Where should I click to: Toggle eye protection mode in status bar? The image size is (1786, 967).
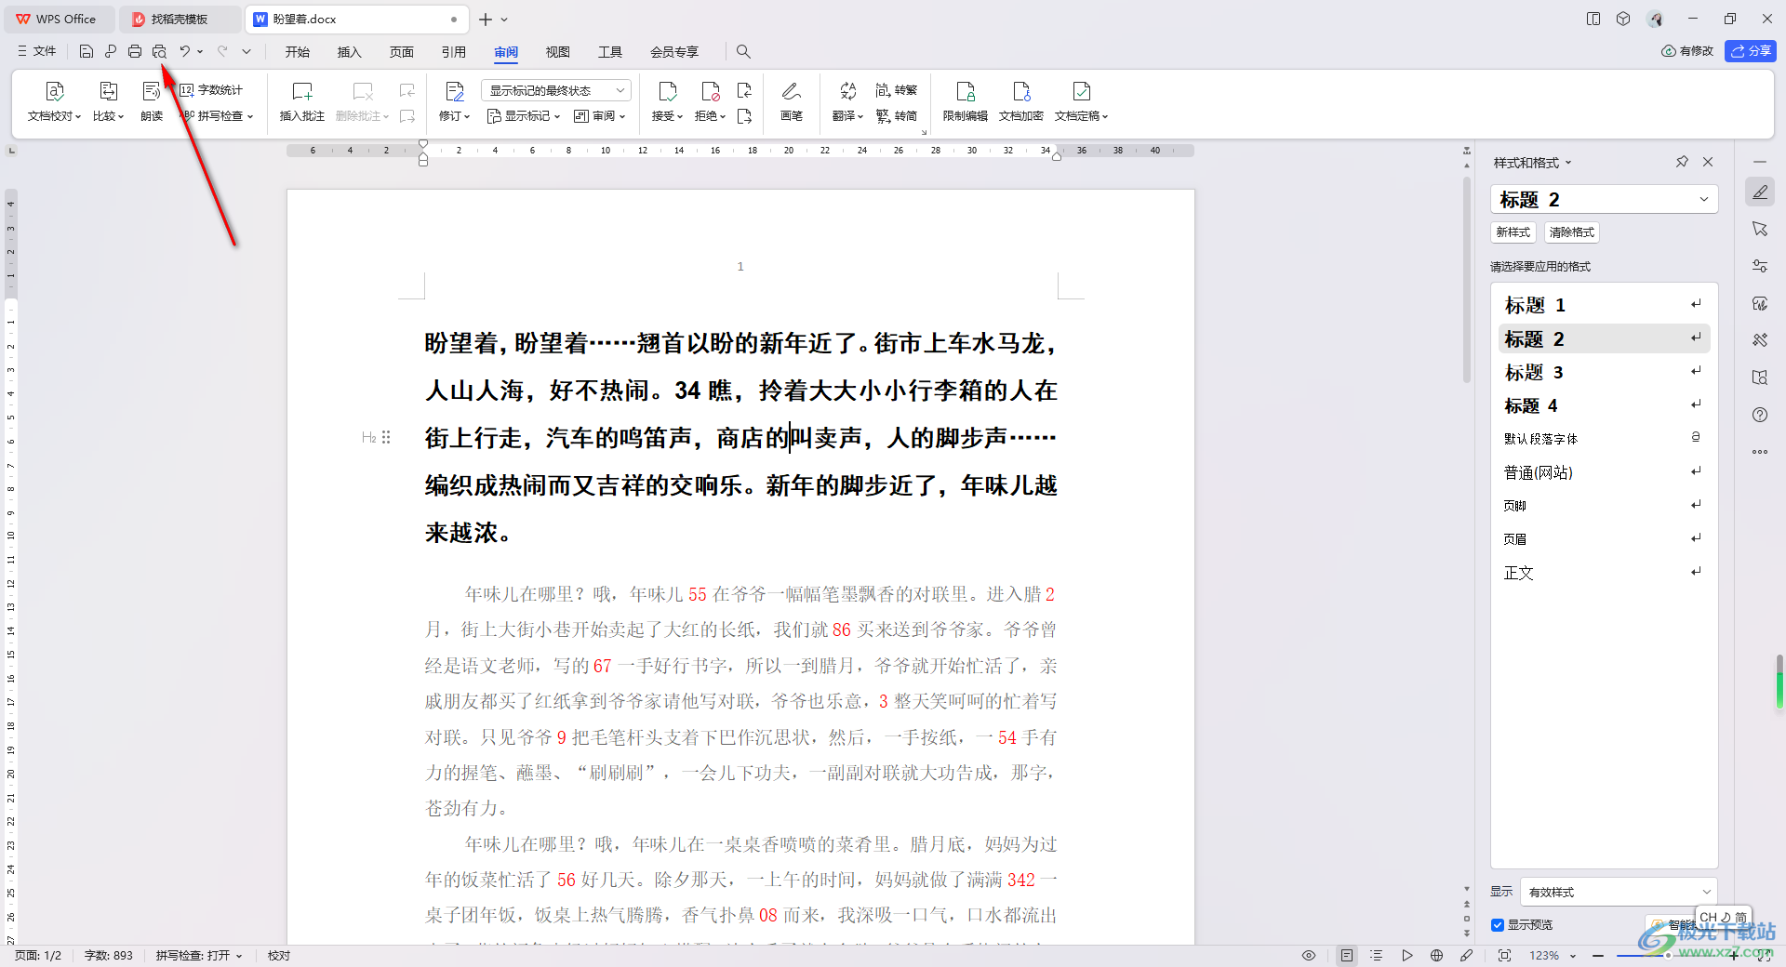[x=1309, y=956]
